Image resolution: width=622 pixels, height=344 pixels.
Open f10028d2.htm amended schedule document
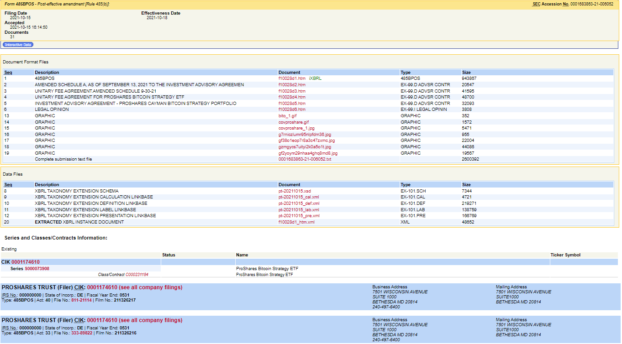click(292, 85)
